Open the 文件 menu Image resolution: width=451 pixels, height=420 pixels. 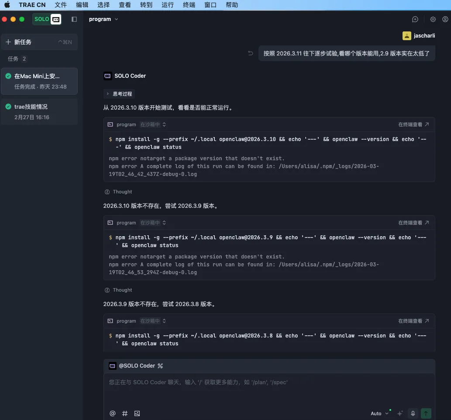[61, 5]
